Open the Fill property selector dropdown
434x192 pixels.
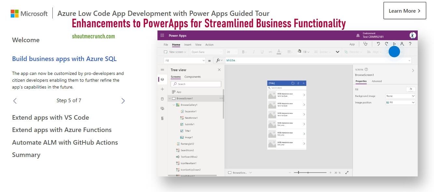(185, 60)
